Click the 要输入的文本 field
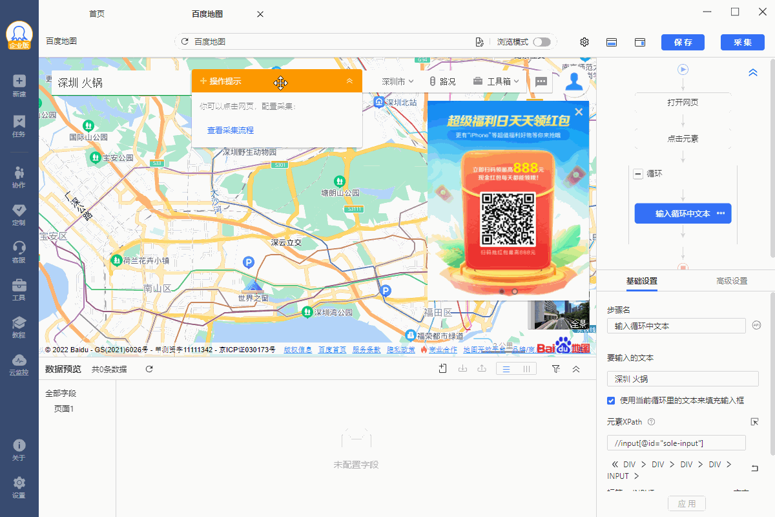775x517 pixels. (683, 379)
